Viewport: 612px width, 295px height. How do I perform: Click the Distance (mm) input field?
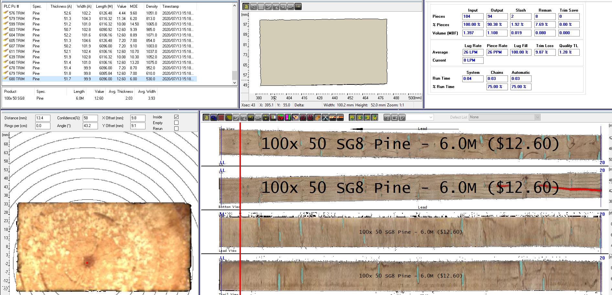click(x=43, y=118)
